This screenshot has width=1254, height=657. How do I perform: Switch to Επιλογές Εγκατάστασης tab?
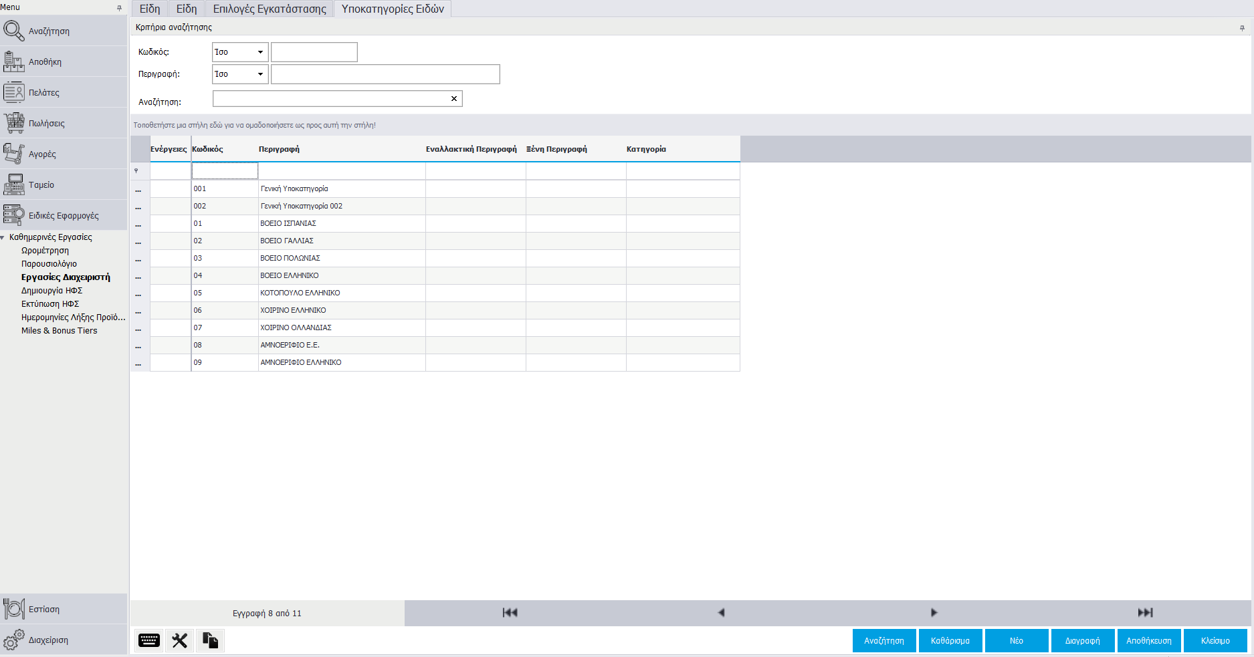[270, 9]
